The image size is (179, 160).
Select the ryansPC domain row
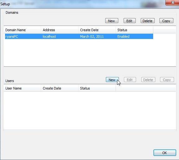click(x=79, y=36)
